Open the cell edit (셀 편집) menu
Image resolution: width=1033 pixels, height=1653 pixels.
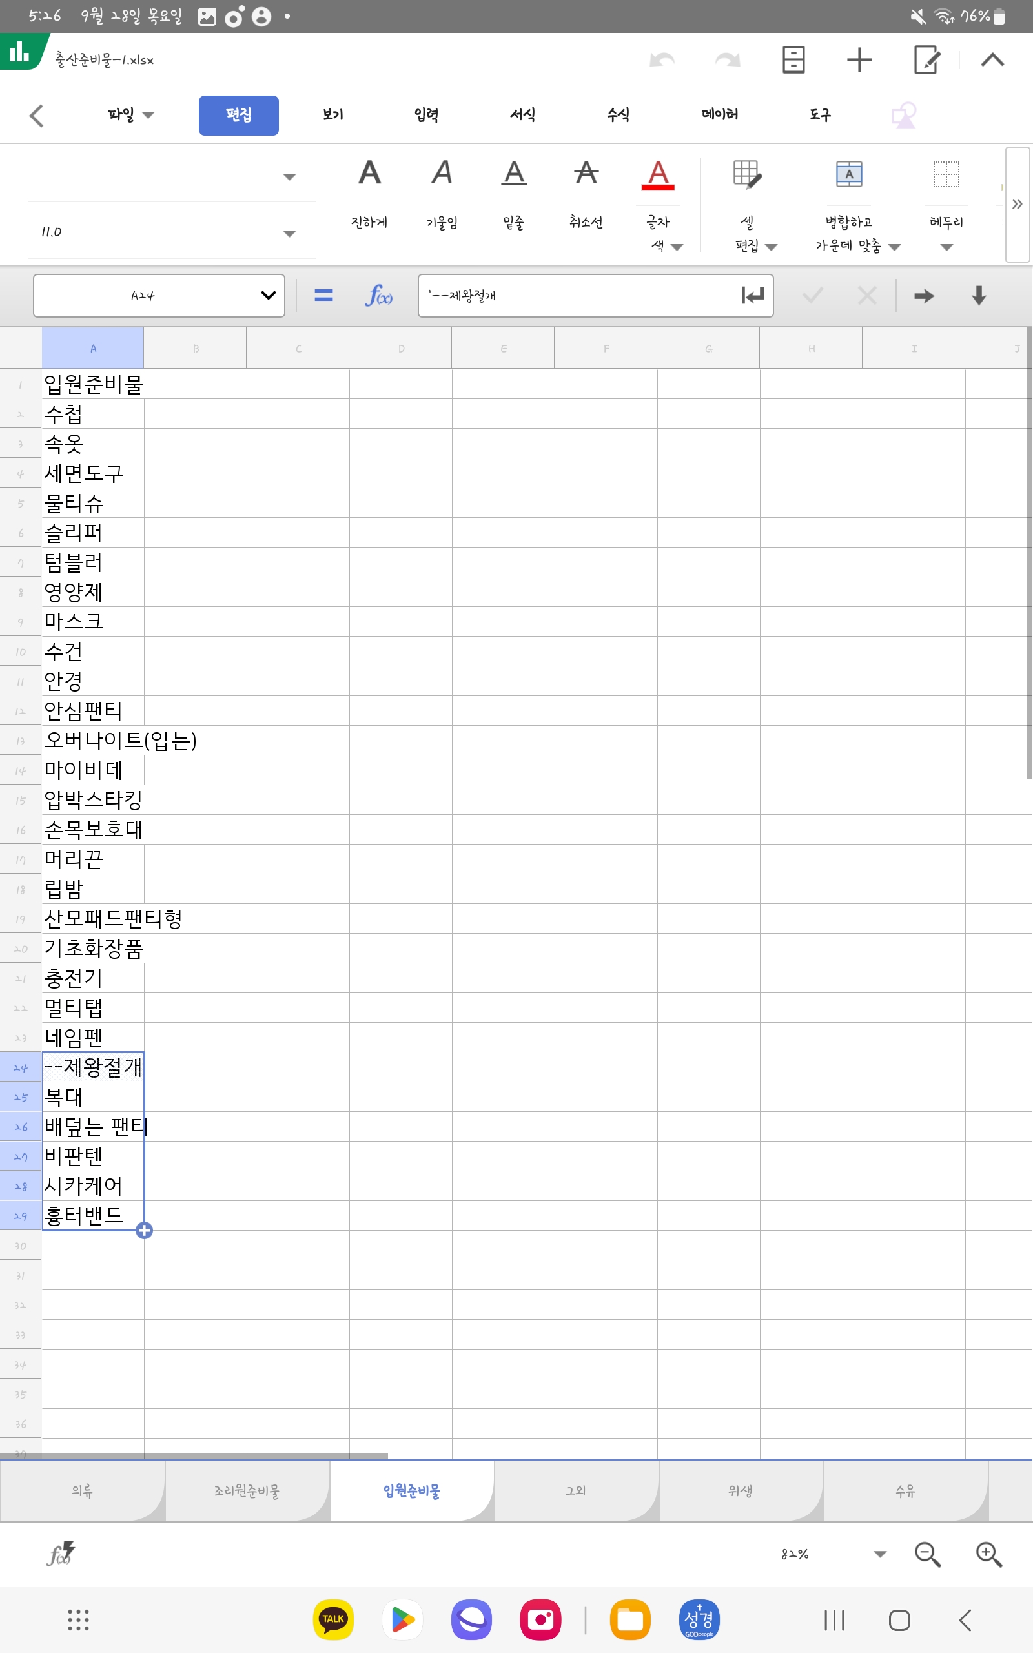click(x=747, y=175)
